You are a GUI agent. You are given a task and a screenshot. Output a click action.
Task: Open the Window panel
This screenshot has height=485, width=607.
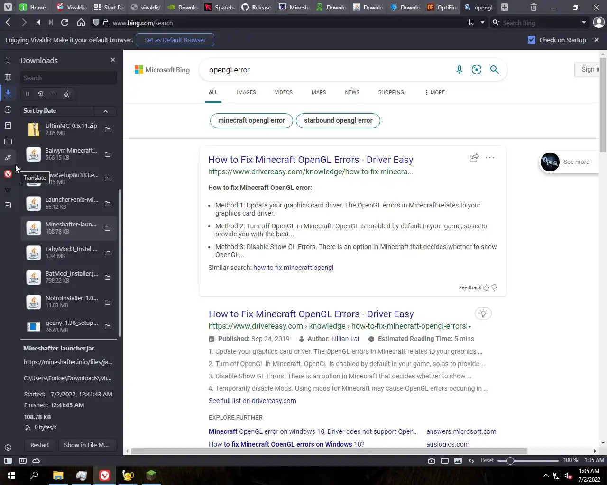point(8,142)
